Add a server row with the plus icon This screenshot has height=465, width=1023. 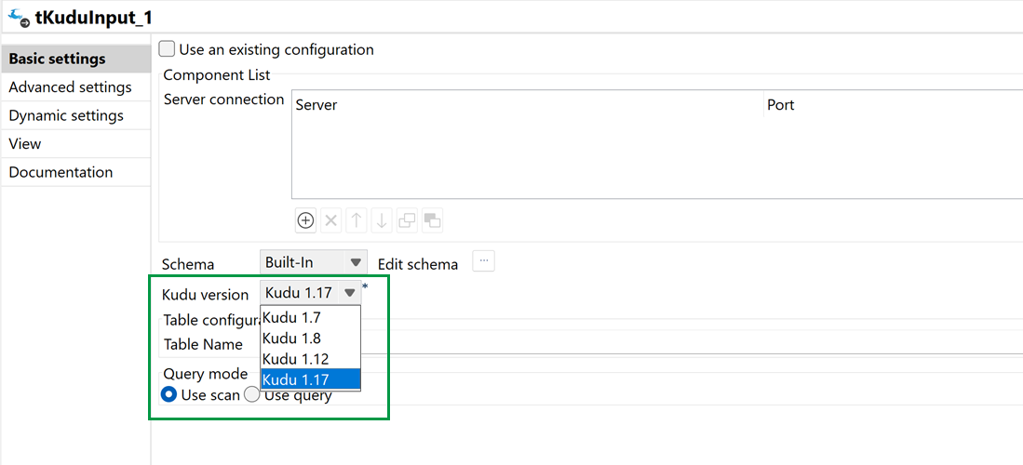305,221
